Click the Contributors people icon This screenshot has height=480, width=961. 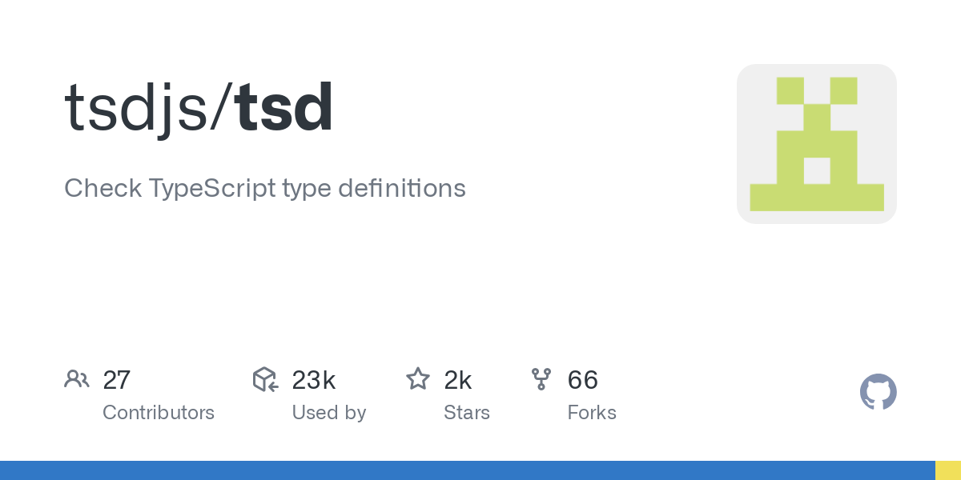click(x=77, y=379)
